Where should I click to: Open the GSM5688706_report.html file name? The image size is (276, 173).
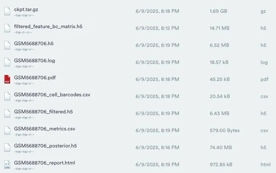[x=45, y=163]
